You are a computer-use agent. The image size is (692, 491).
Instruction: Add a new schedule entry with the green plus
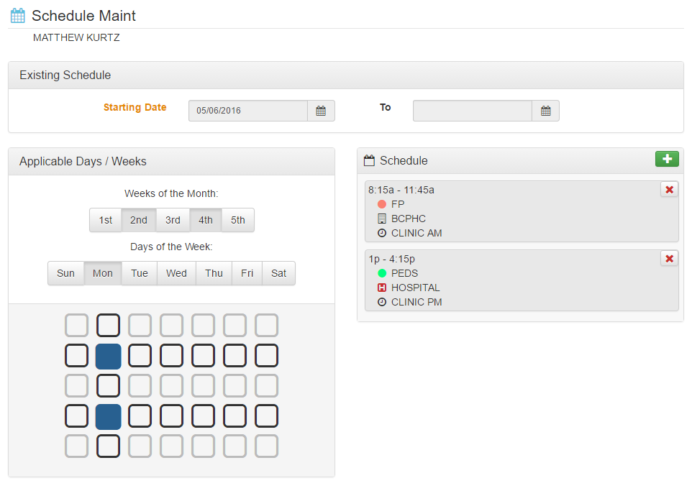[667, 159]
